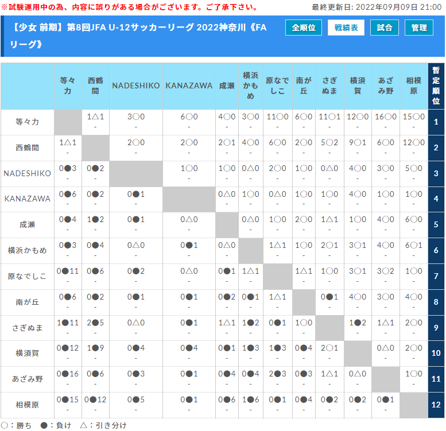Click the 暫定順位 column header
This screenshot has height=431, width=446.
pos(436,86)
